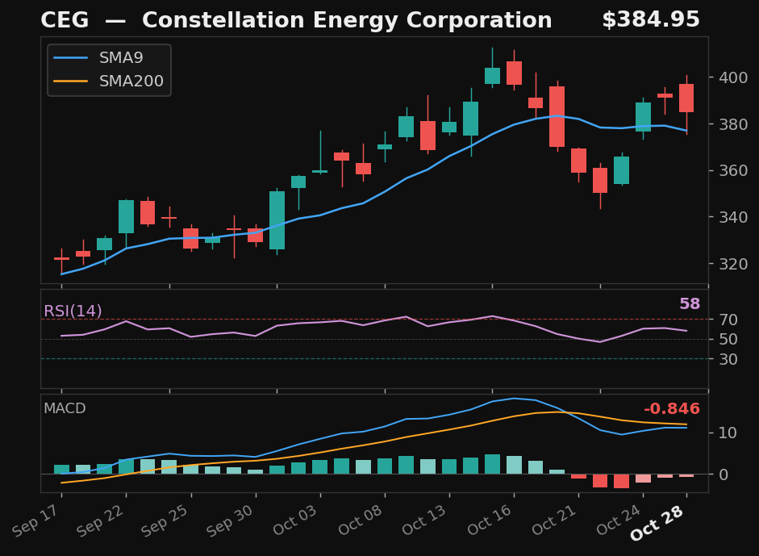Click the RSI 30 axis label
This screenshot has width=759, height=556.
pos(728,359)
